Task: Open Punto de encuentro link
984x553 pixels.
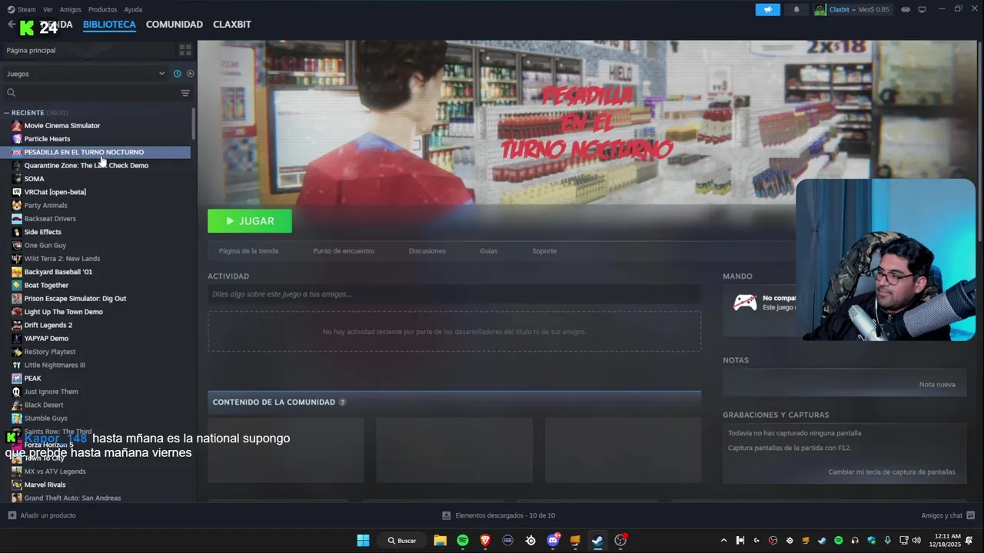Action: click(344, 251)
